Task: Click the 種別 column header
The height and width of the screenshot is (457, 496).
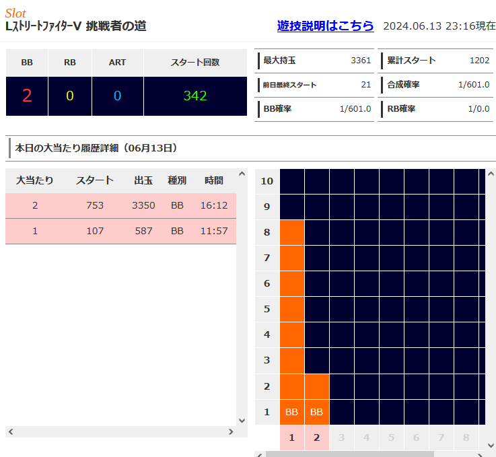Action: 177,180
